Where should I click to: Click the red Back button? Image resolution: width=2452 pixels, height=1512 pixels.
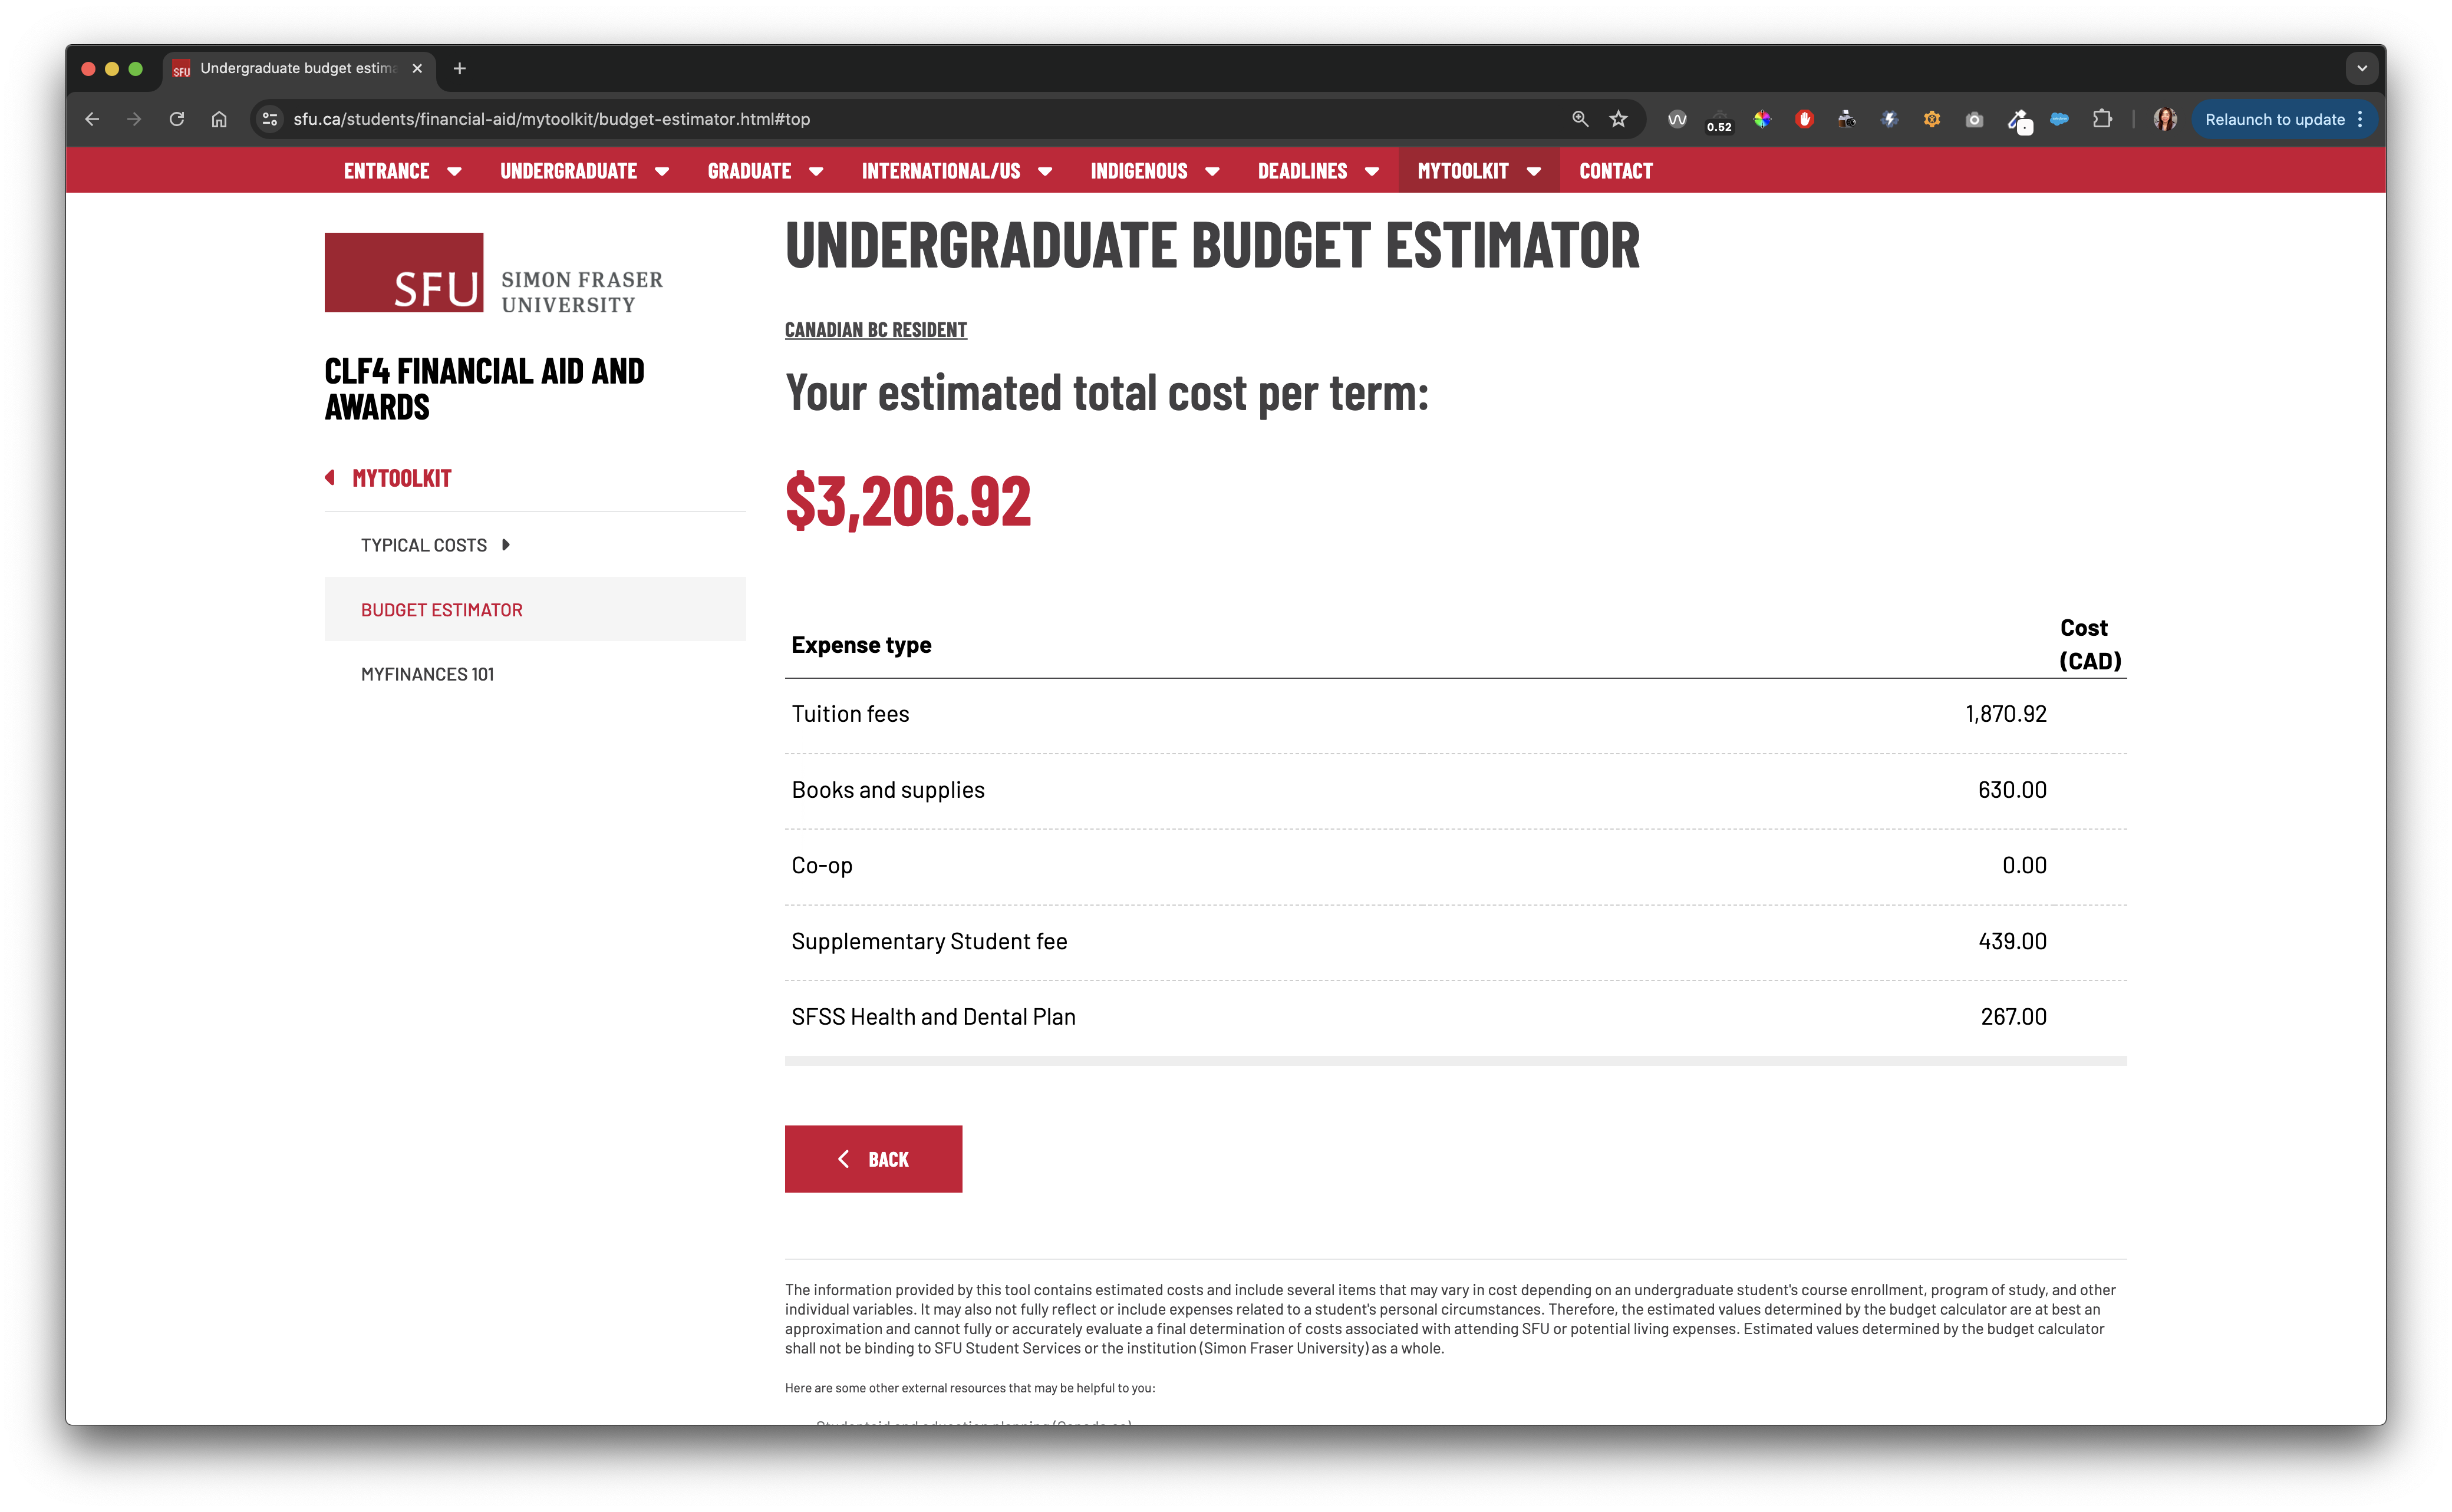873,1159
